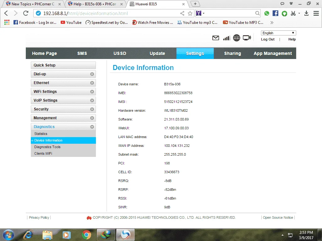Click the Quick Setup button
This screenshot has width=322, height=241.
pyautogui.click(x=63, y=65)
